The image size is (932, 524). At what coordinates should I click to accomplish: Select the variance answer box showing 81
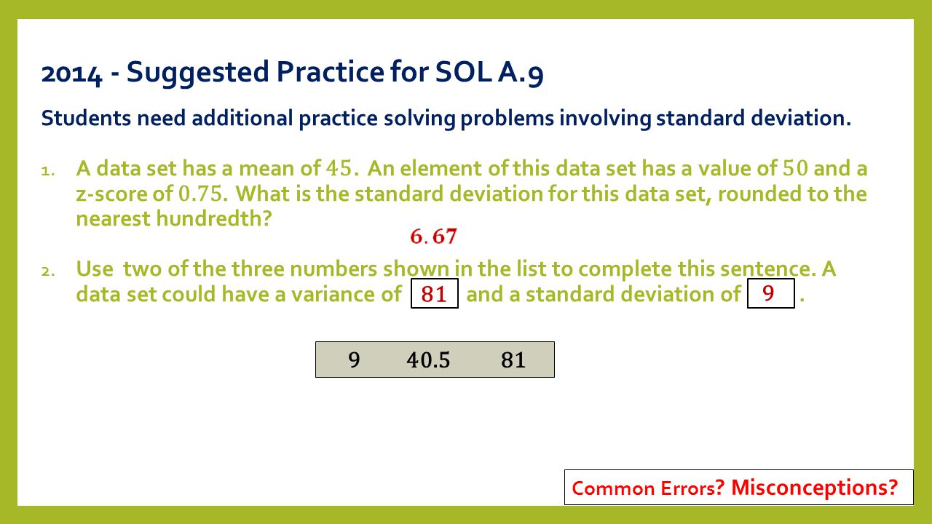[x=435, y=294]
